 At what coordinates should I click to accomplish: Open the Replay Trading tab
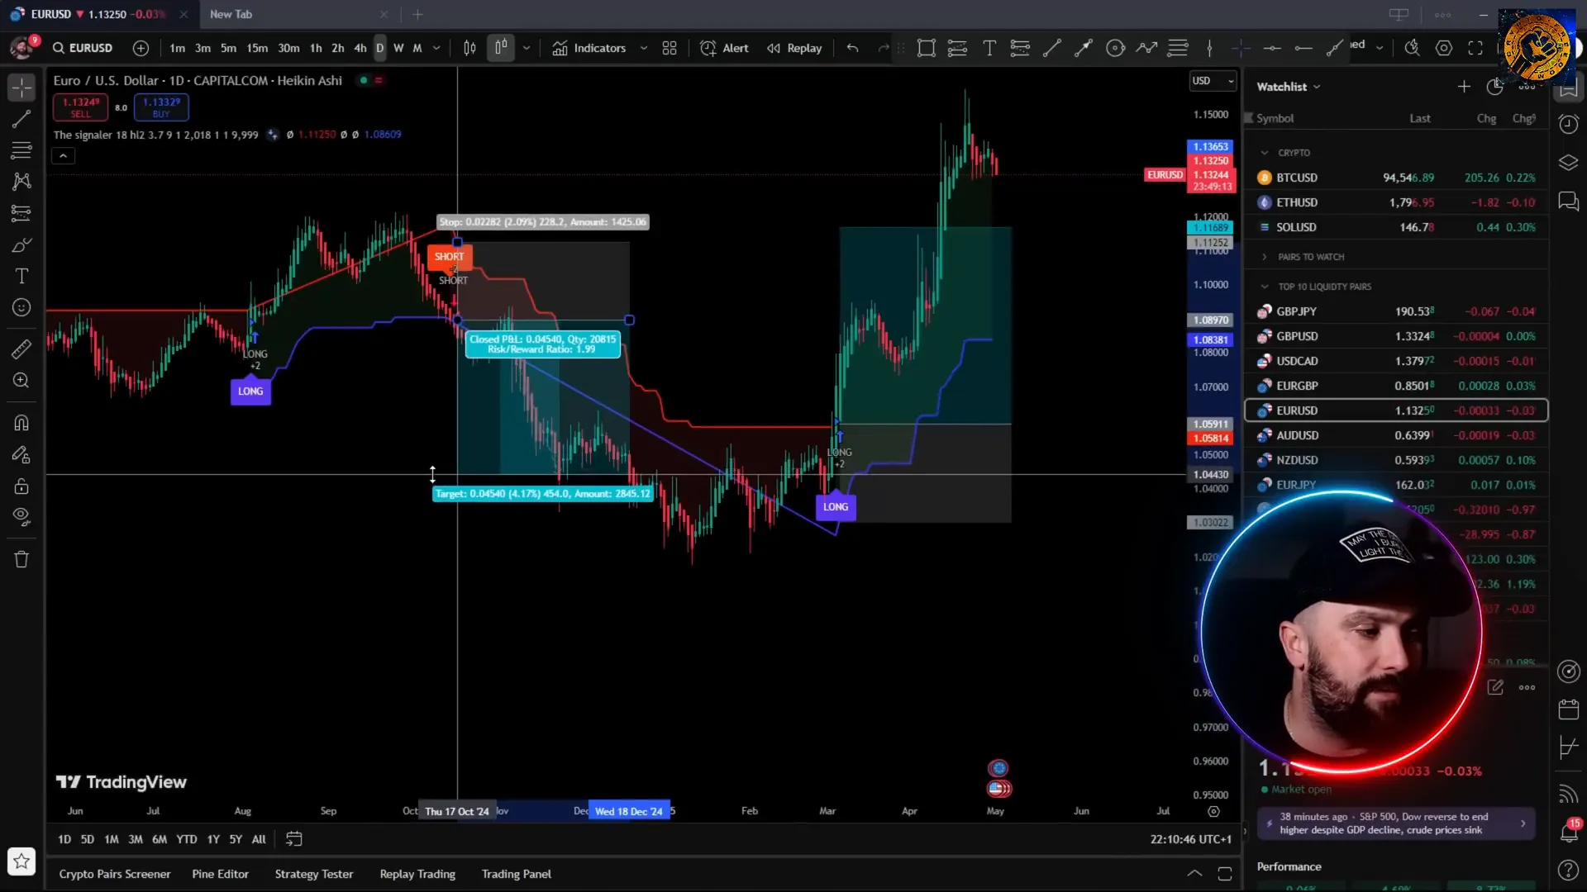tap(417, 874)
